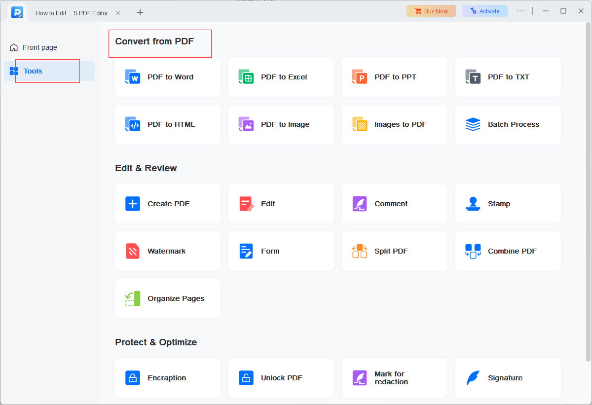Viewport: 592px width, 405px height.
Task: Click the red Edit tool icon
Action: click(x=246, y=204)
